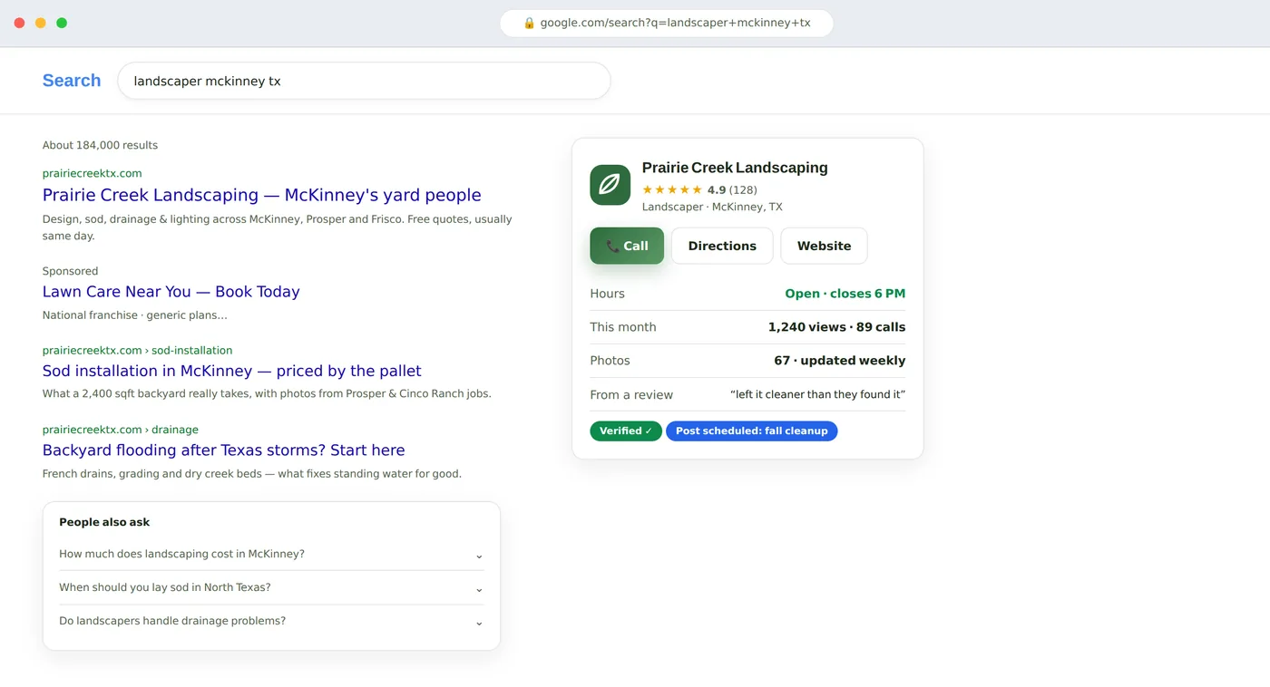
Task: Open the sponsored "Lawn Care Near You" link
Action: pos(171,292)
